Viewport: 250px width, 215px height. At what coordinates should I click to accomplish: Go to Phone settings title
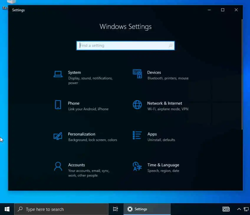[x=74, y=103]
